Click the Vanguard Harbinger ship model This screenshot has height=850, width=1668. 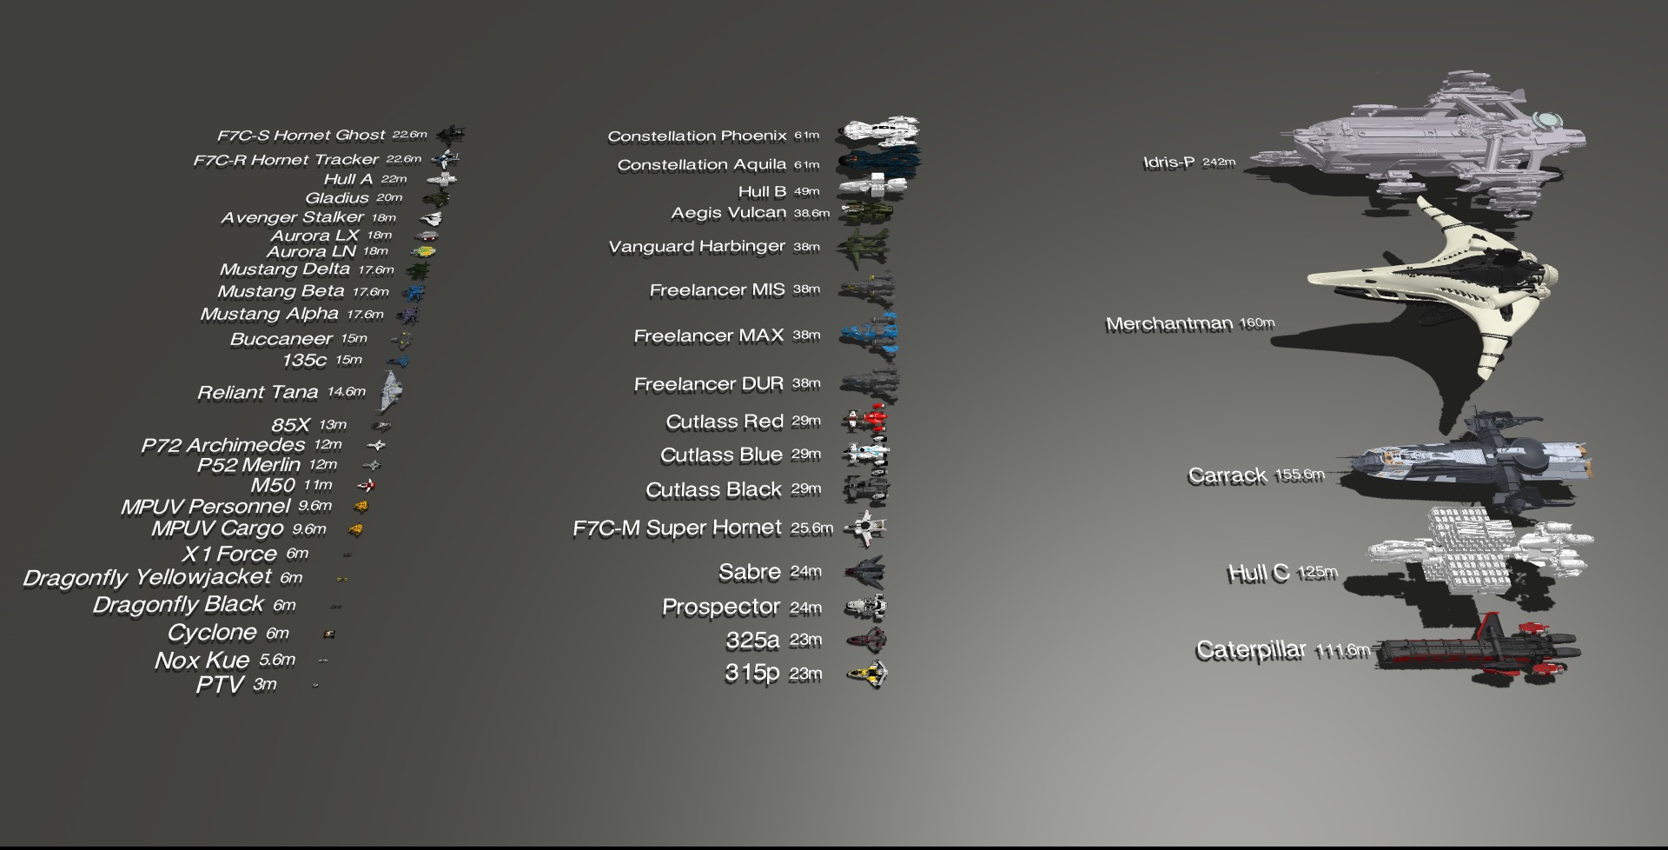tap(865, 246)
